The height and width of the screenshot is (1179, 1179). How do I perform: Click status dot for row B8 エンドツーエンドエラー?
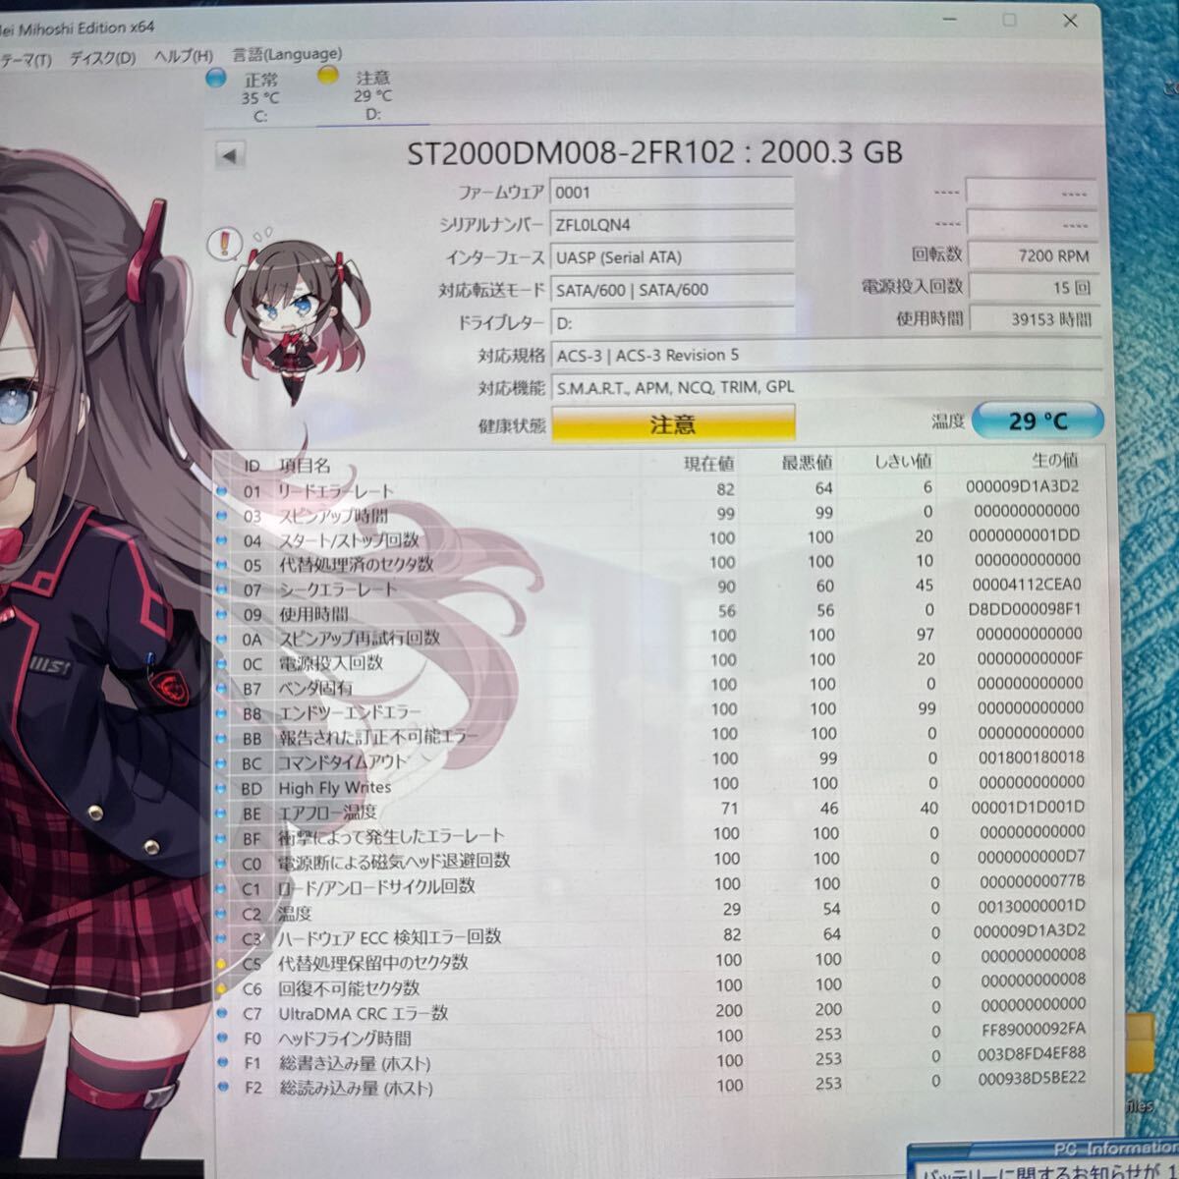[x=221, y=712]
